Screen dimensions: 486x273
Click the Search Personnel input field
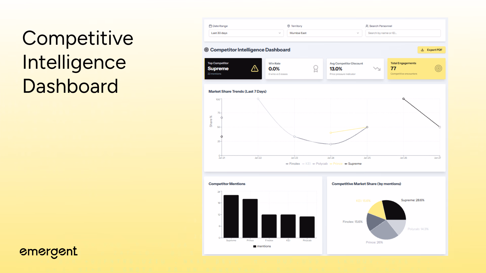click(x=403, y=33)
